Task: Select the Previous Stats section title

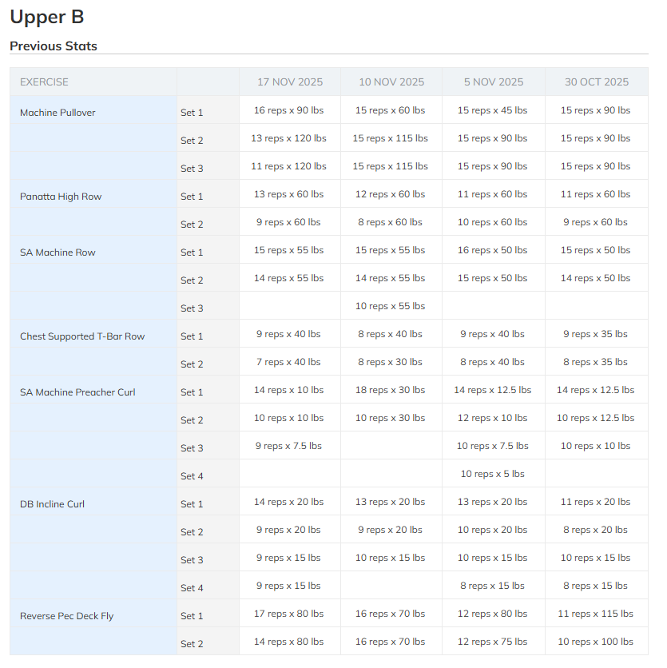Action: (x=54, y=46)
